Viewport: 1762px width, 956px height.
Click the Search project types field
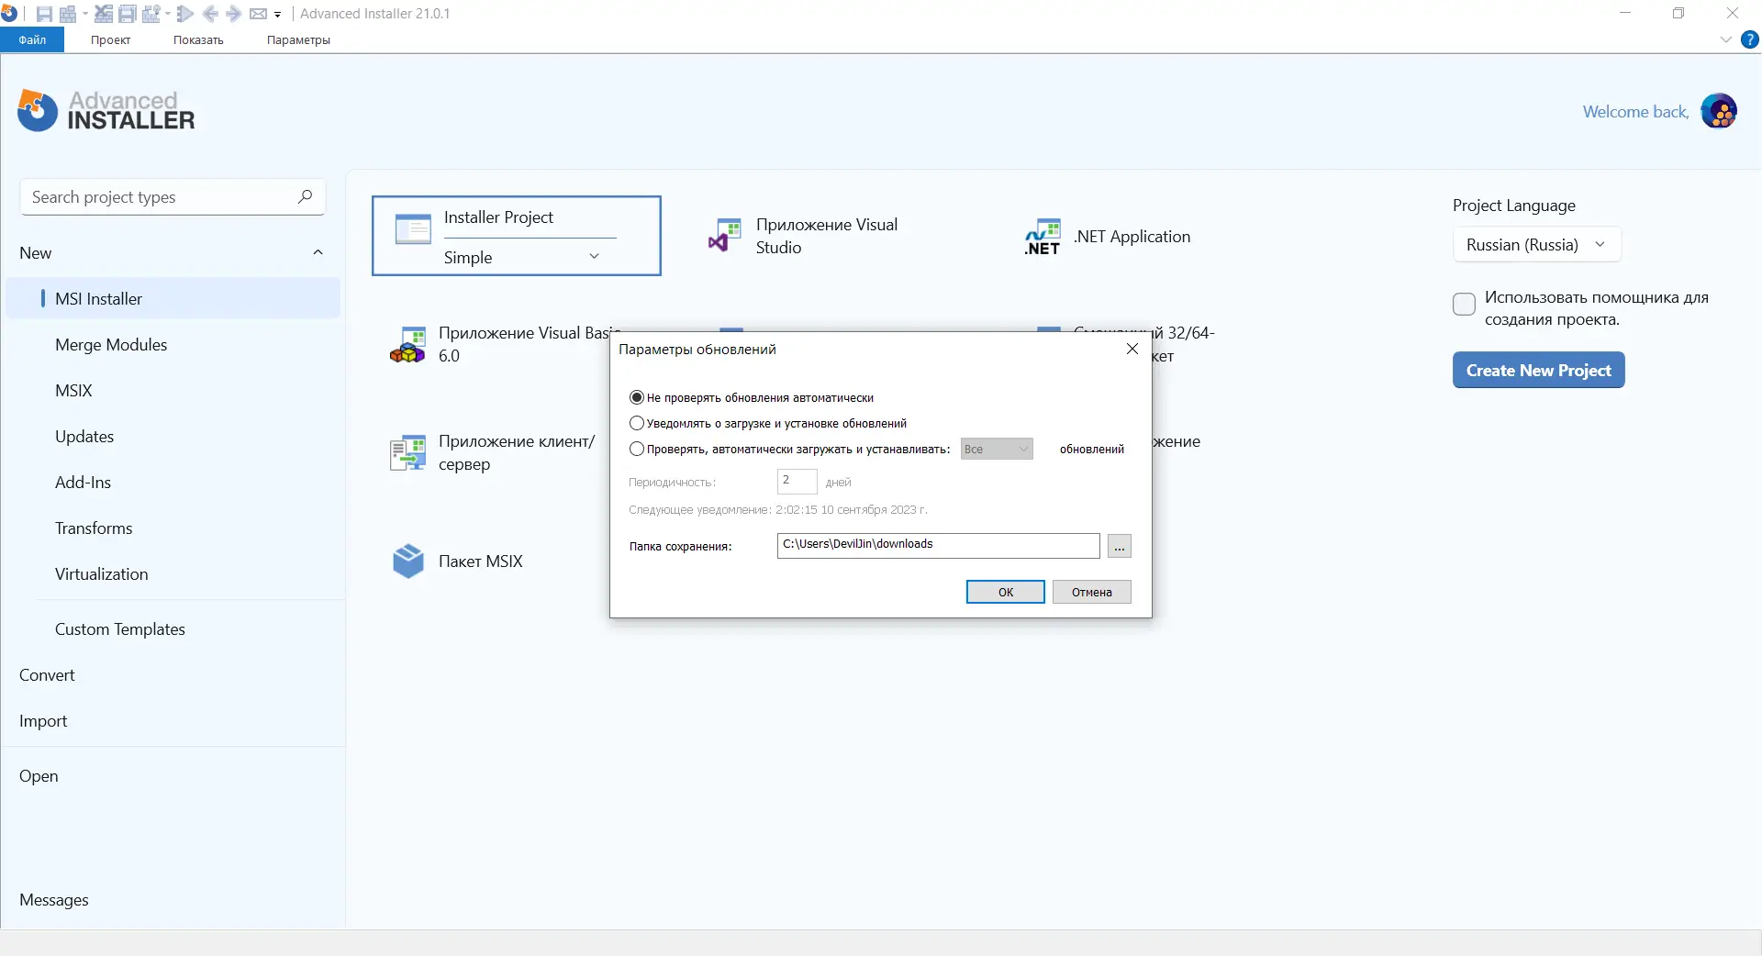click(173, 196)
